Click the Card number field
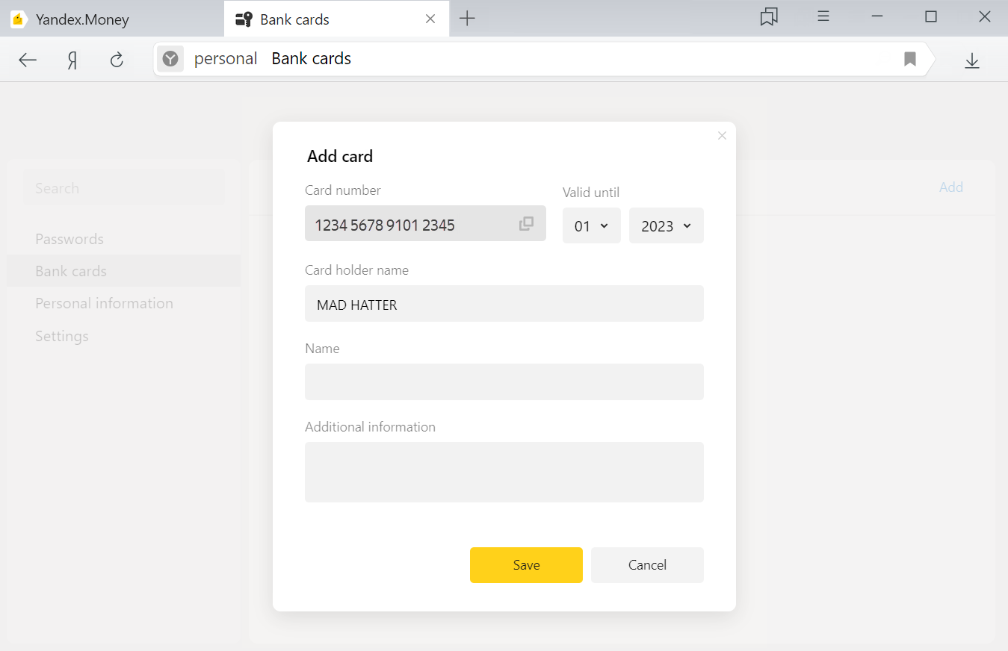Image resolution: width=1008 pixels, height=651 pixels. point(425,223)
